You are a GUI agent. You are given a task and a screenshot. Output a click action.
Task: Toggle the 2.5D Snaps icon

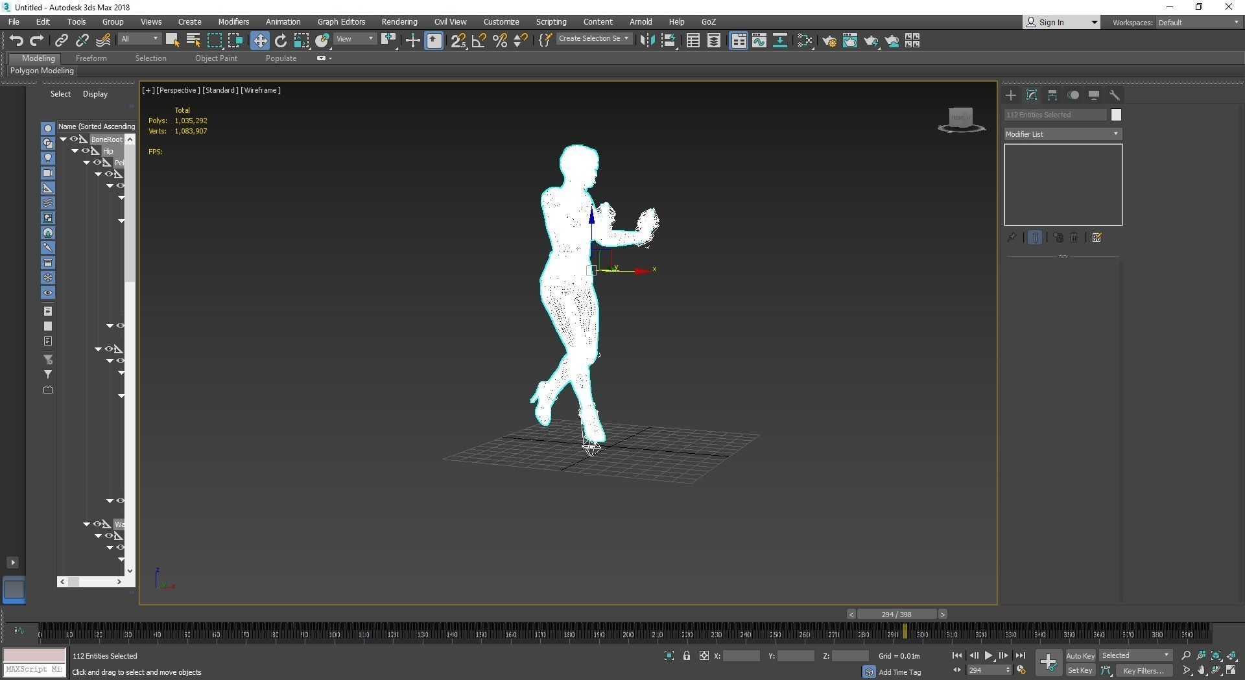[458, 41]
